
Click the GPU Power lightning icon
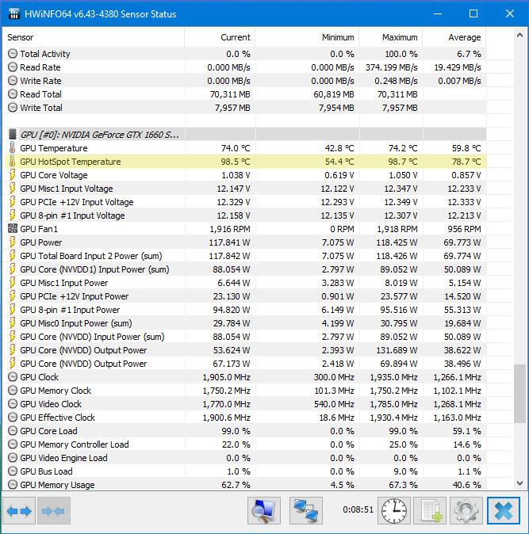12,242
